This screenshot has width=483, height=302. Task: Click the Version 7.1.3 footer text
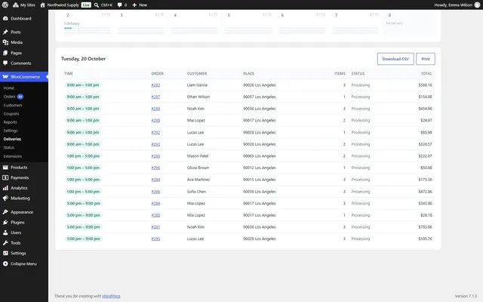466,296
